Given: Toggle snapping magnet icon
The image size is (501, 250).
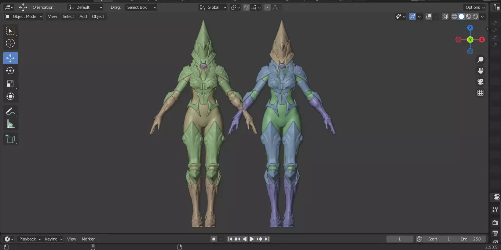Looking at the screenshot, I should coord(246,7).
